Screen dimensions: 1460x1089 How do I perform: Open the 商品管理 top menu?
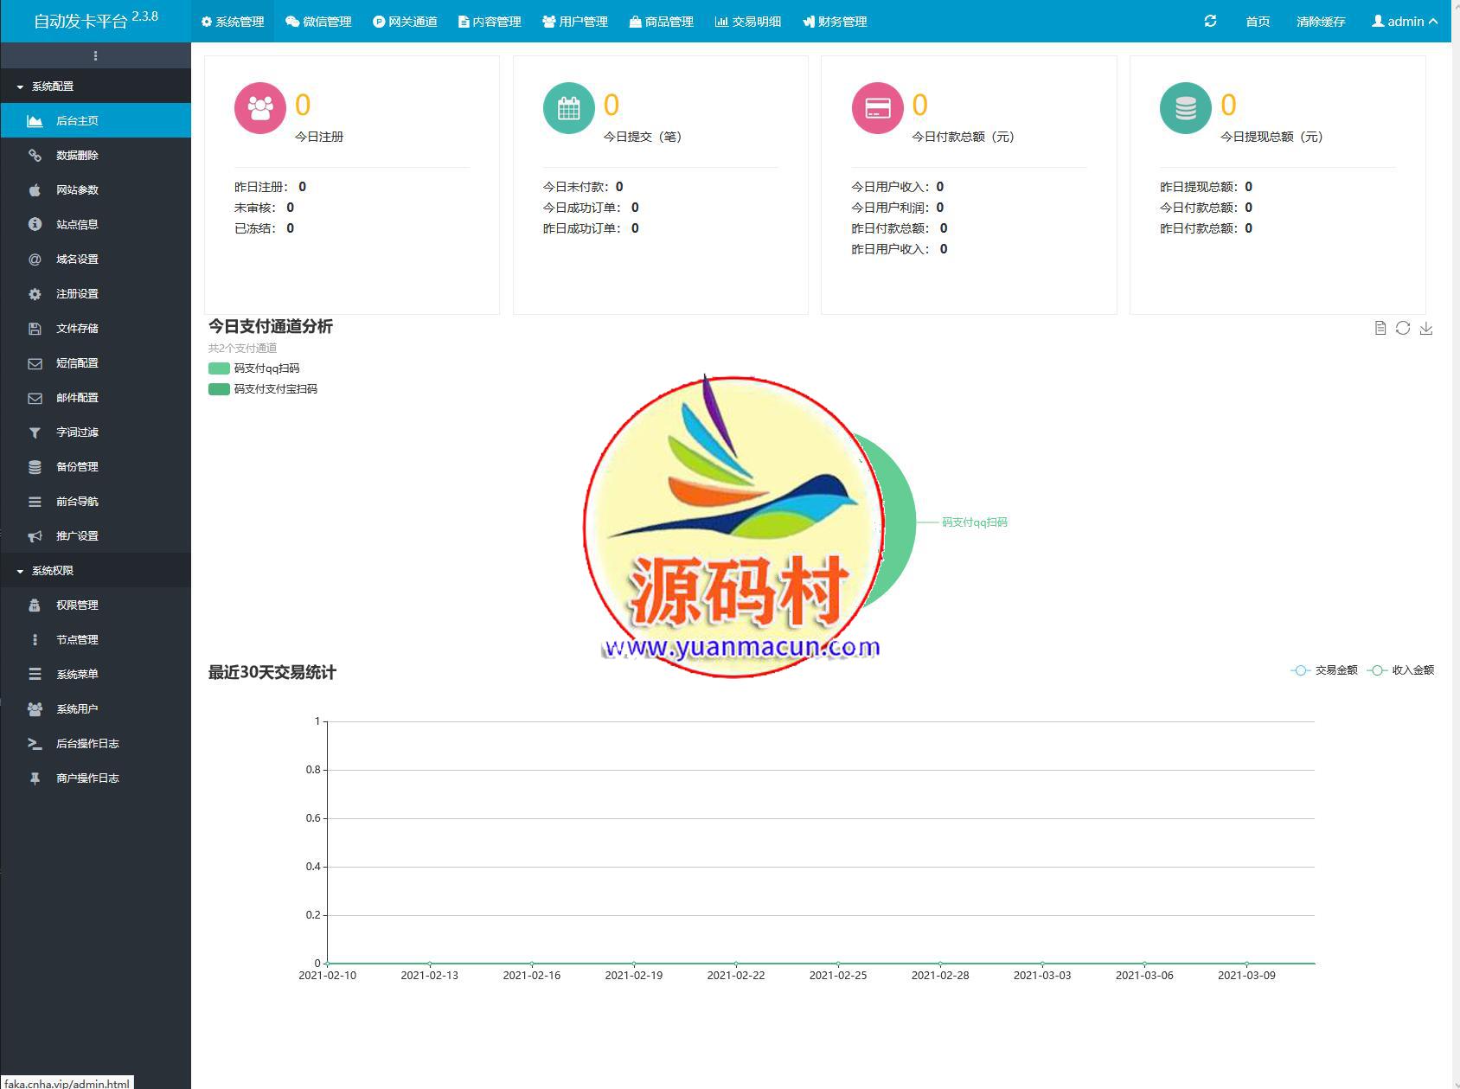[x=662, y=22]
